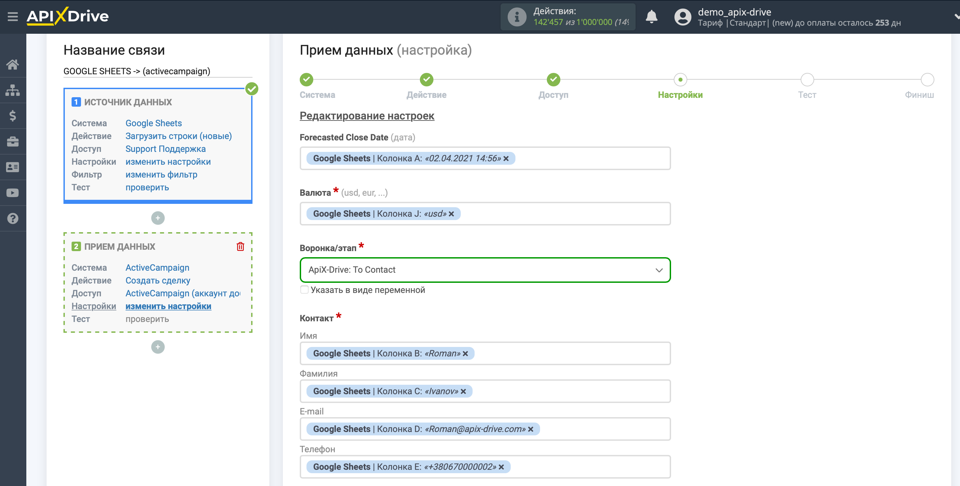Remove Колонка E phone tag
This screenshot has height=486, width=960.
(501, 467)
